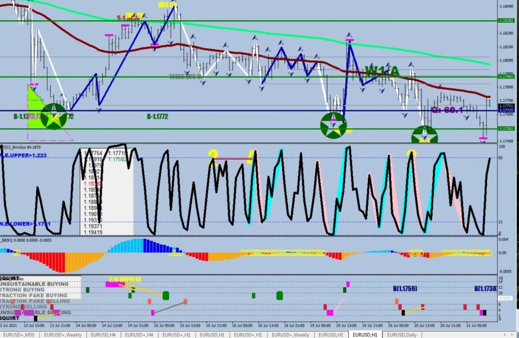Select the blue 1.17715 price tag on axis

click(x=506, y=110)
